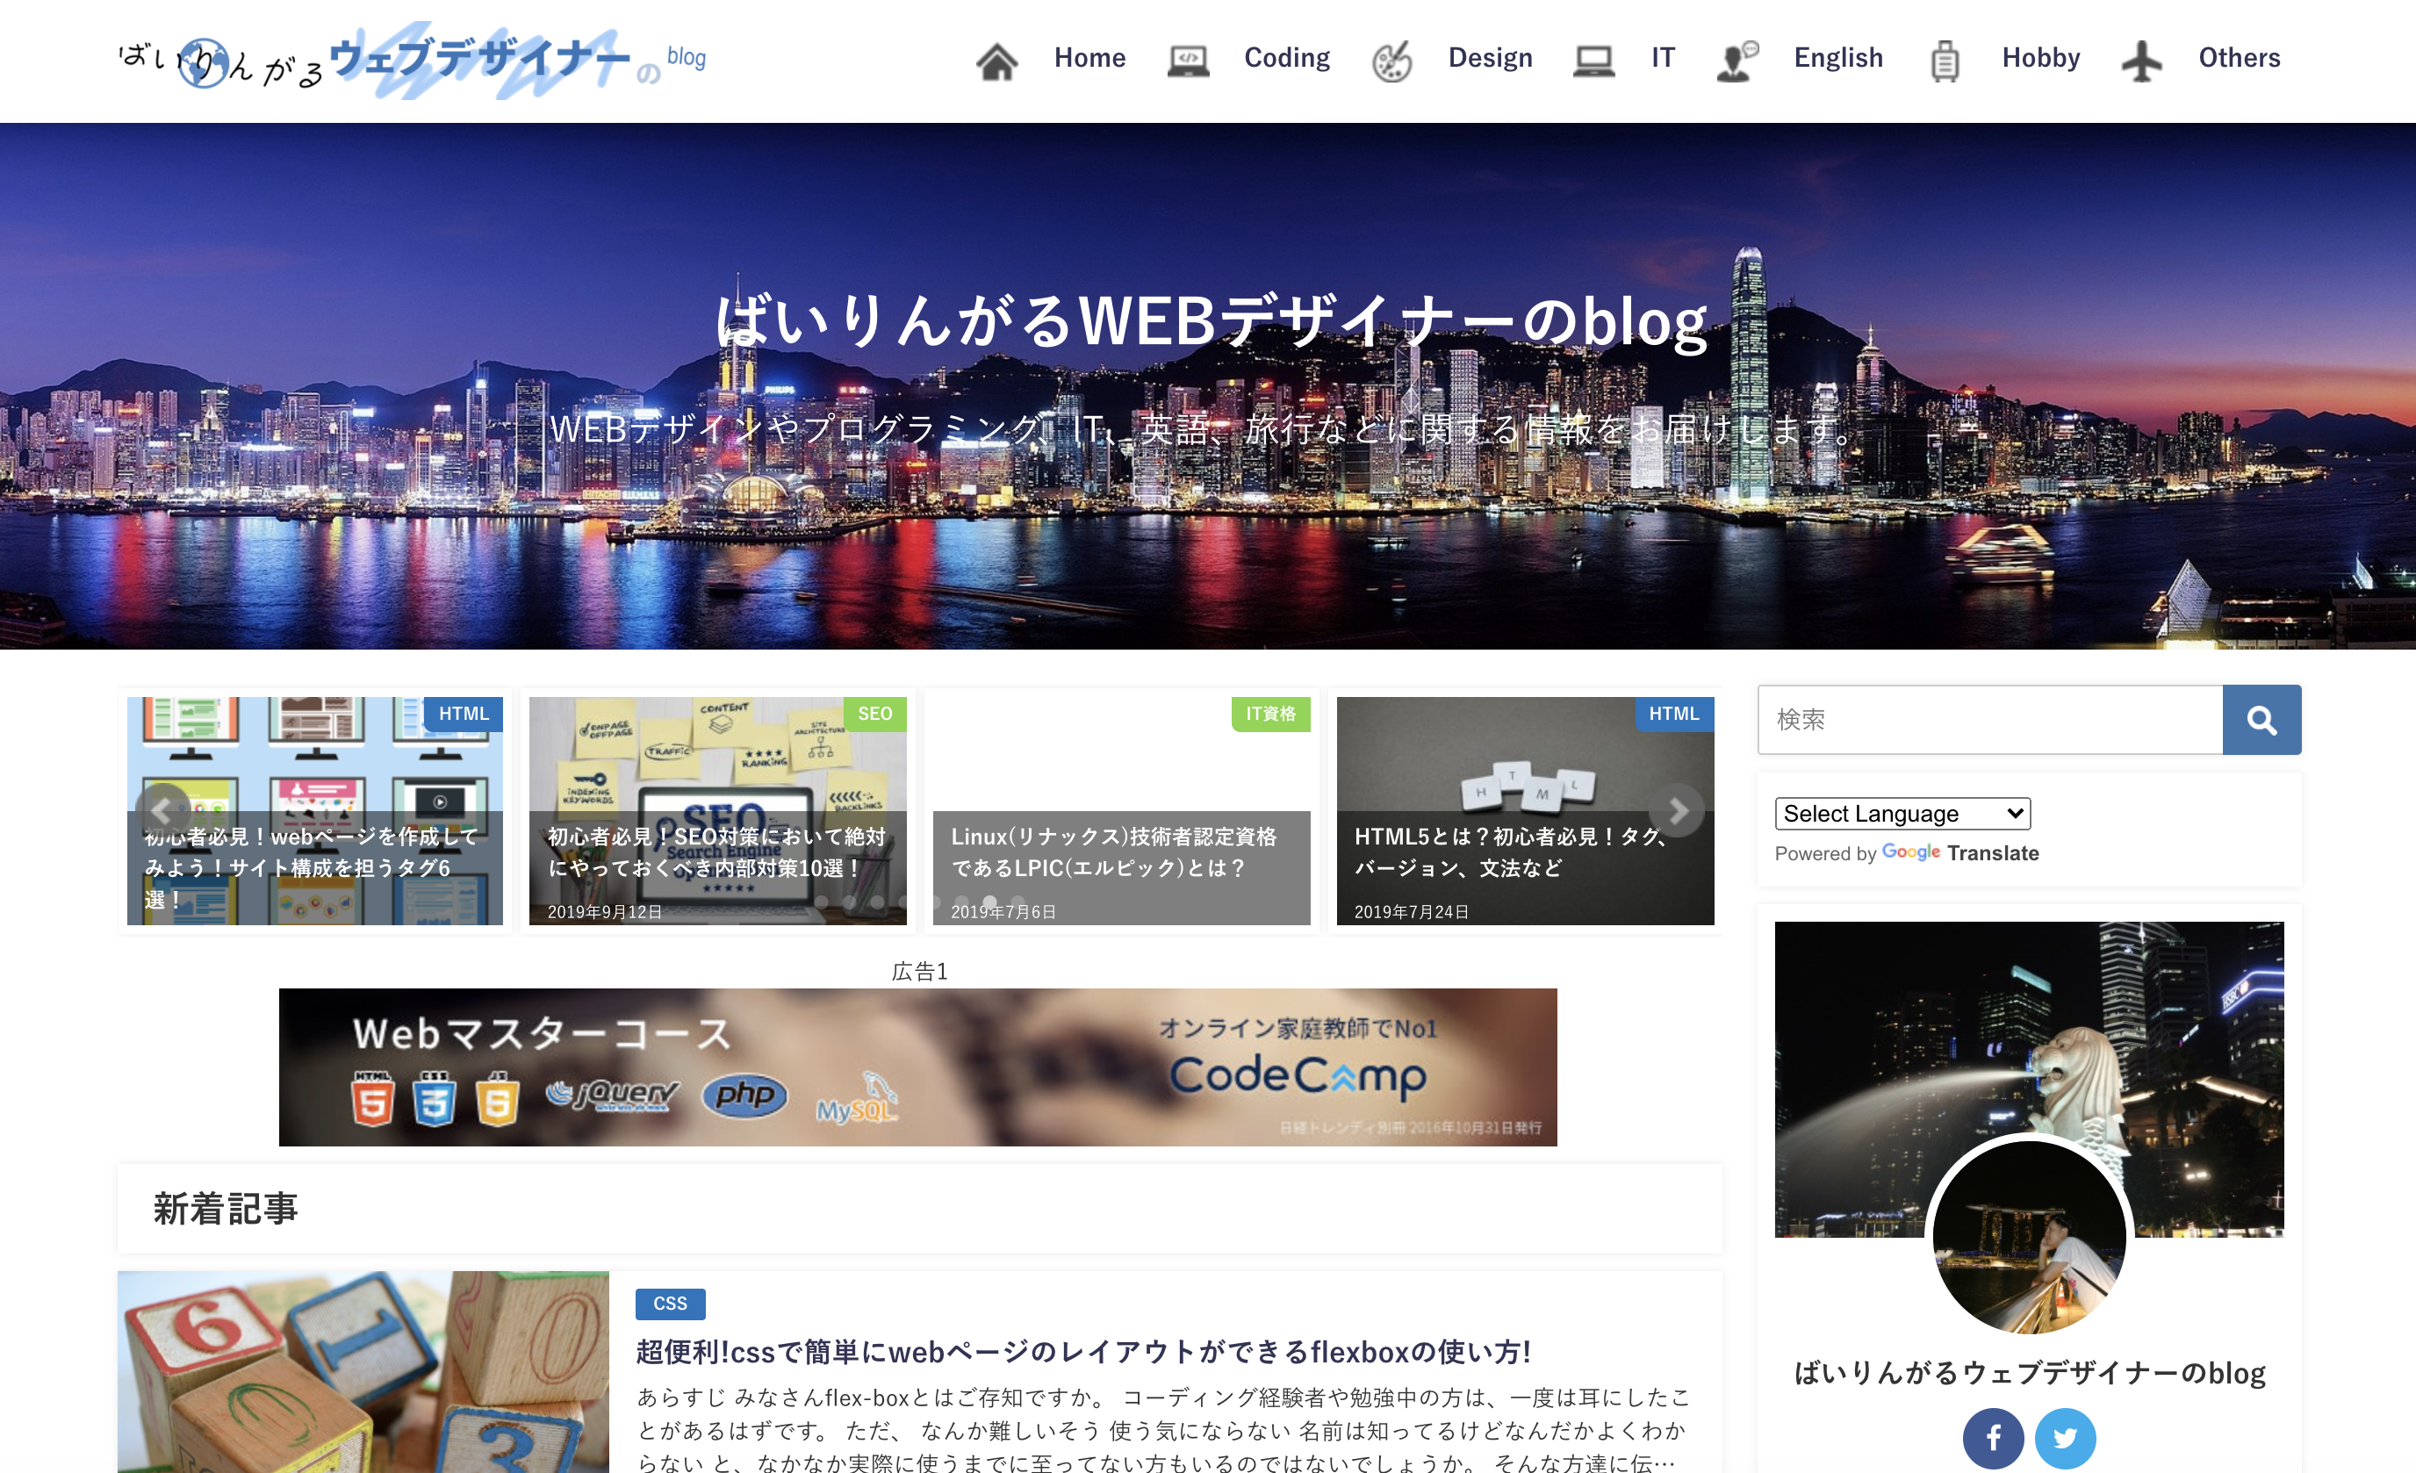Click the magnifying glass search button

pyautogui.click(x=2260, y=720)
